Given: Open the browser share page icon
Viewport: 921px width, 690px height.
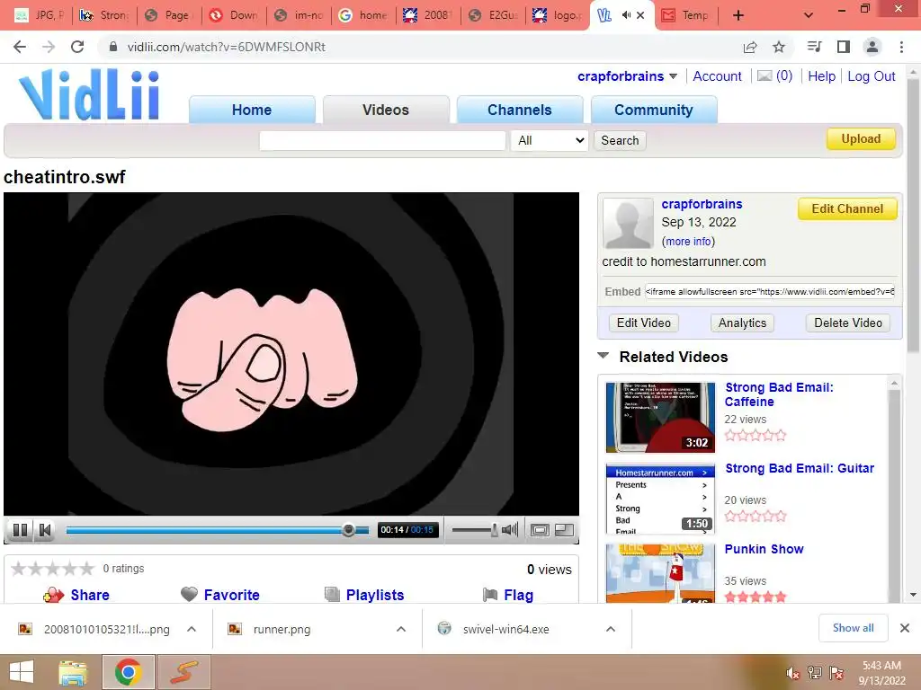Looking at the screenshot, I should pos(750,47).
